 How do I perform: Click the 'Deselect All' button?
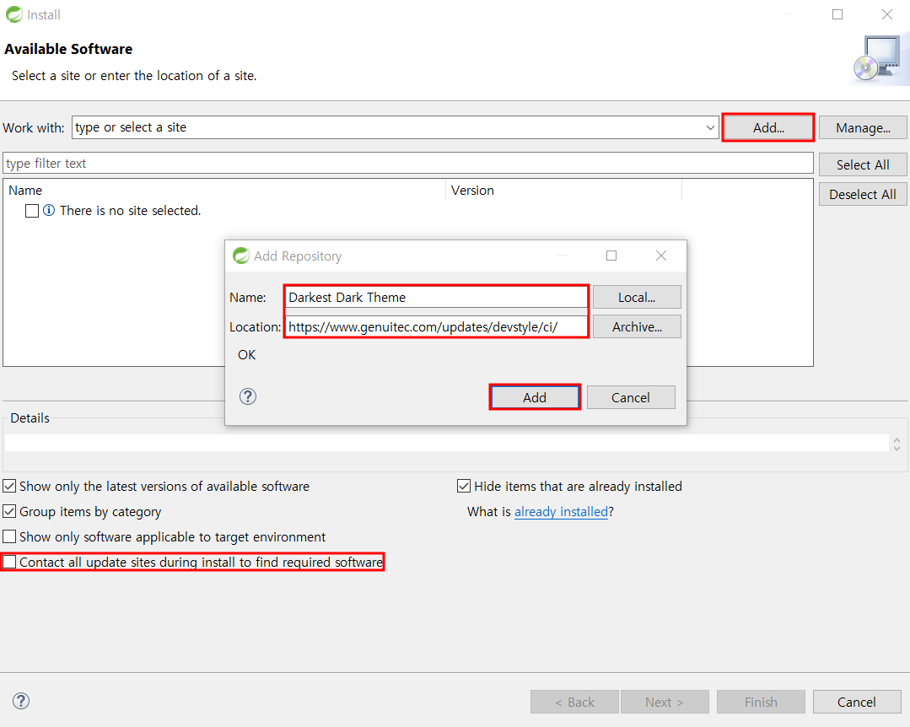coord(863,194)
